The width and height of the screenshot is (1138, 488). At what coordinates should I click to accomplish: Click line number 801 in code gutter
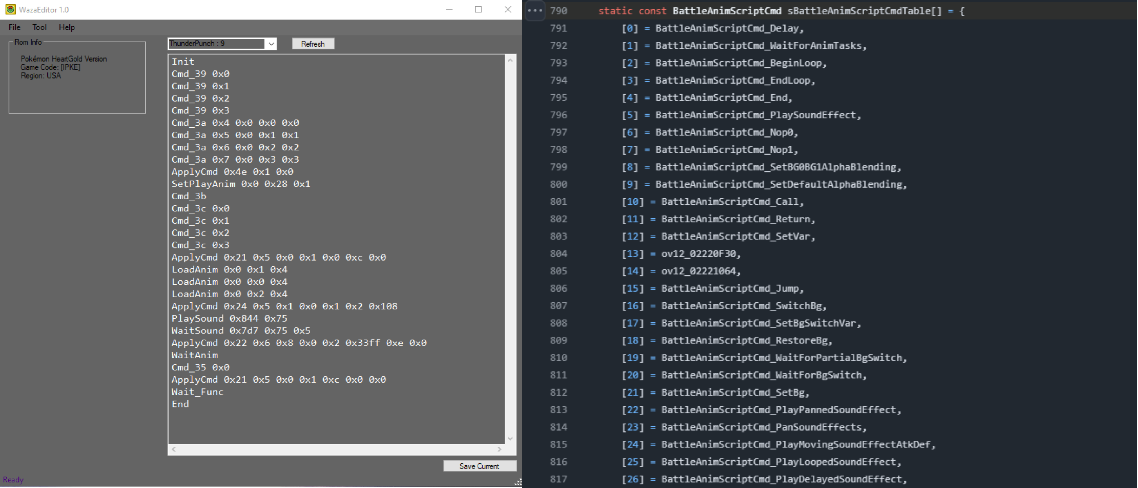[x=558, y=202]
